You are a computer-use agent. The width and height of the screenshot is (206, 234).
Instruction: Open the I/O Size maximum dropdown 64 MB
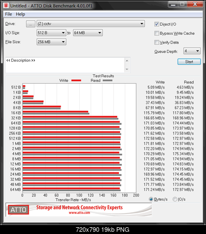pyautogui.click(x=88, y=33)
